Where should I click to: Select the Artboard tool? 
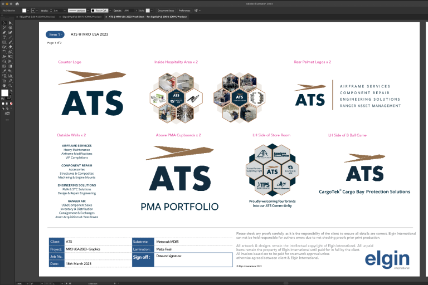click(x=4, y=81)
